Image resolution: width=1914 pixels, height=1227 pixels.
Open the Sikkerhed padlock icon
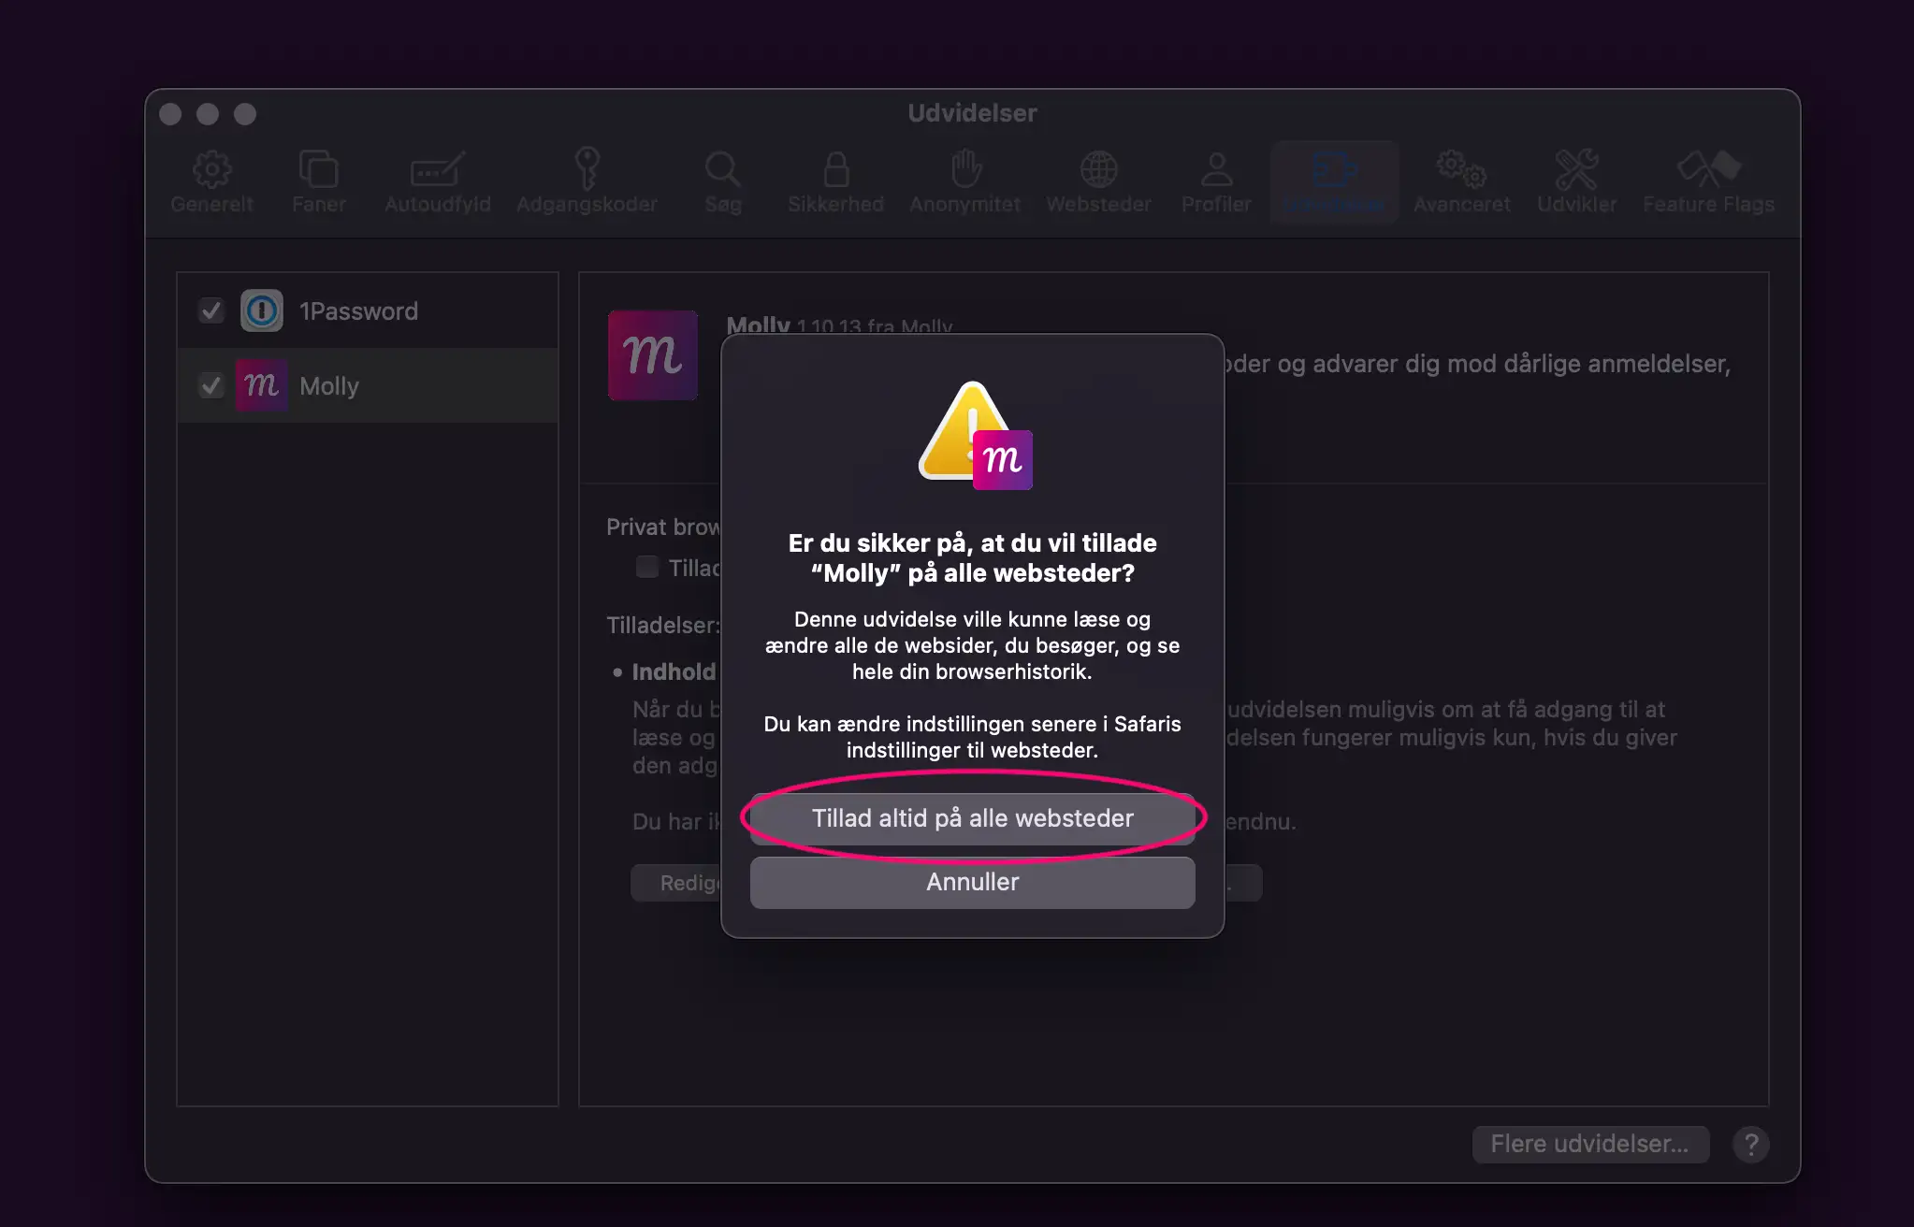coord(835,170)
